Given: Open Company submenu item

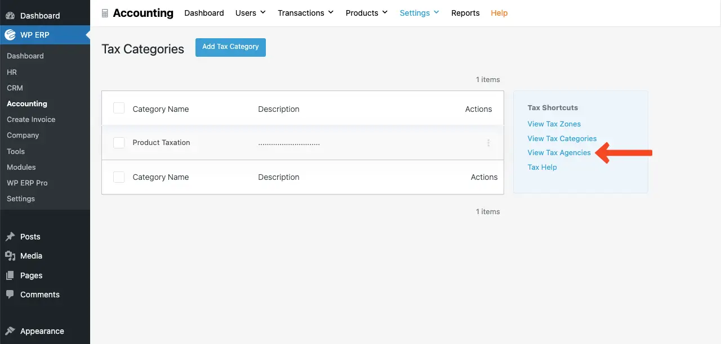Looking at the screenshot, I should coord(23,135).
